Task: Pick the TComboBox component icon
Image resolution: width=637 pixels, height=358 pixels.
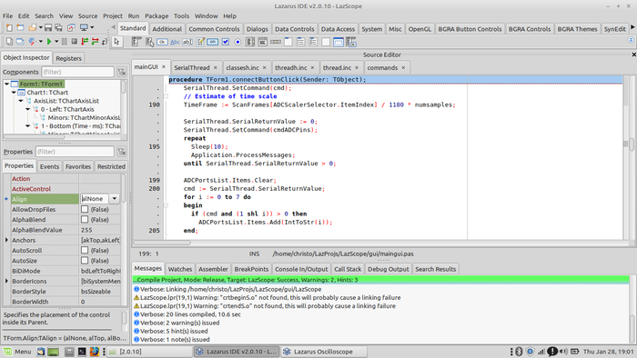Action: point(263,42)
